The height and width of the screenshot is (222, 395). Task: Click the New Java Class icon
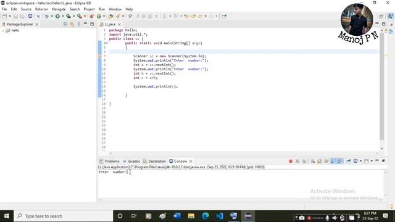coord(99,17)
